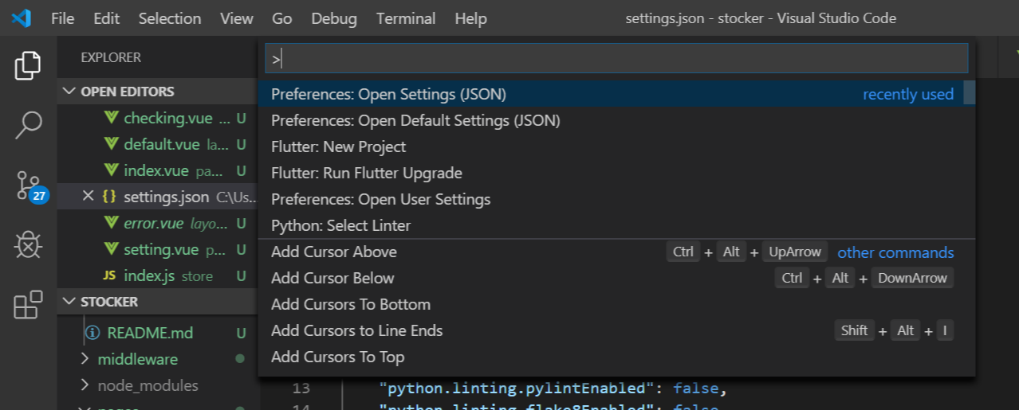This screenshot has width=1019, height=410.
Task: Run Add Cursors To Bottom command
Action: 611,304
